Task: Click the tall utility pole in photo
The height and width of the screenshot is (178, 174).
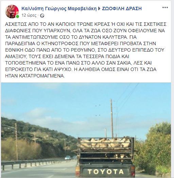Action: (112, 118)
